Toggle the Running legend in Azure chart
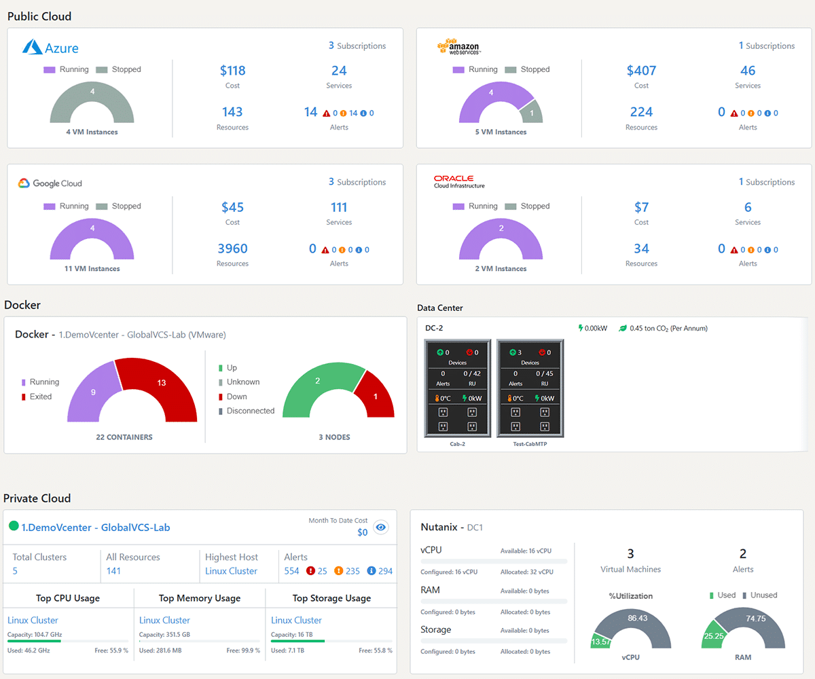Viewport: 815px width, 679px height. coord(67,69)
